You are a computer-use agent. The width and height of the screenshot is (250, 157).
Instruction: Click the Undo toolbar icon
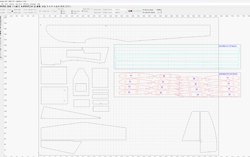click(x=8, y=6)
